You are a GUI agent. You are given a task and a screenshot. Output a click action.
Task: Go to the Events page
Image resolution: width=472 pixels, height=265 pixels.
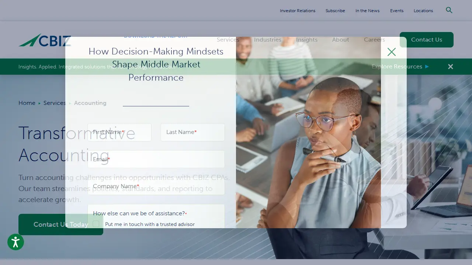coord(397,11)
